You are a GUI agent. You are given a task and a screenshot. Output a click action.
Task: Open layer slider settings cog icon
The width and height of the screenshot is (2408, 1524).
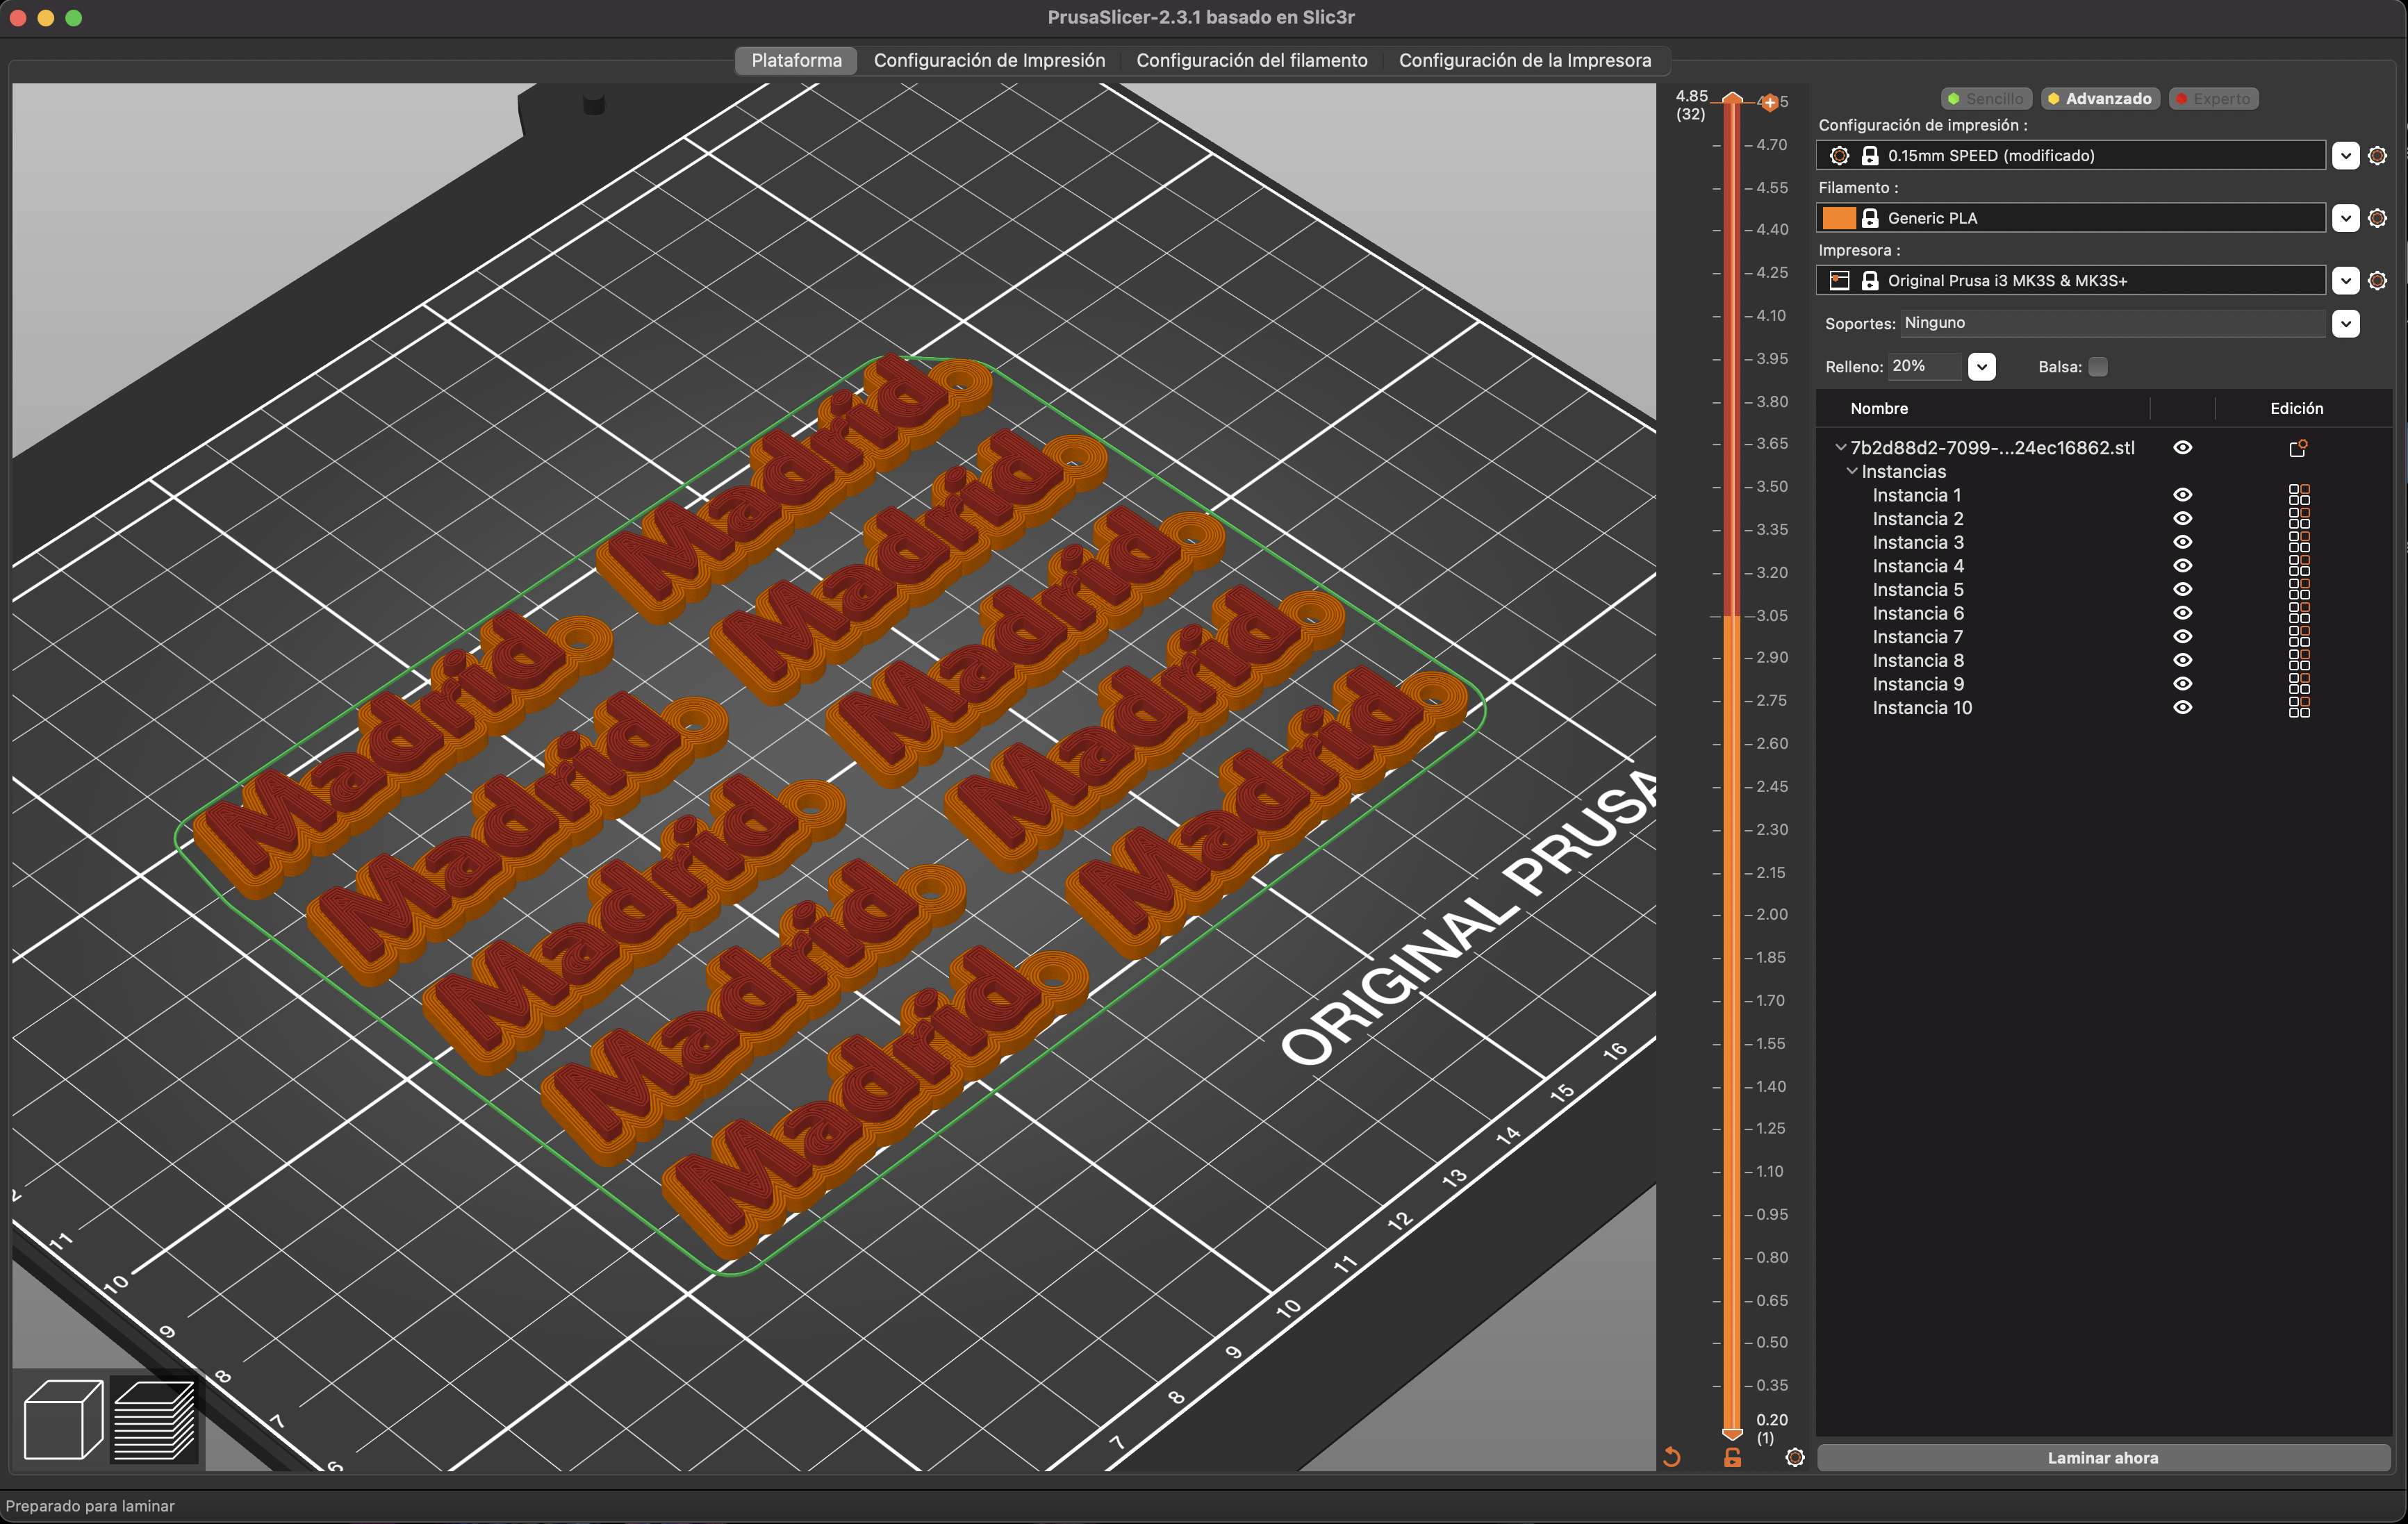coord(1795,1457)
